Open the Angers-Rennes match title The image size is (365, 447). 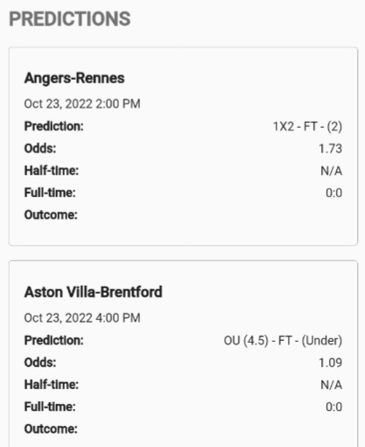[x=74, y=79]
